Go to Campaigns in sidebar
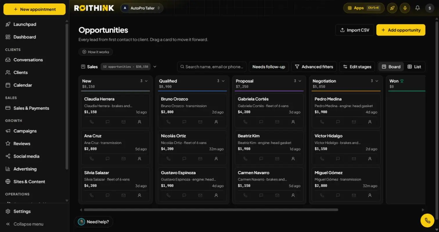439x232 pixels. tap(25, 131)
